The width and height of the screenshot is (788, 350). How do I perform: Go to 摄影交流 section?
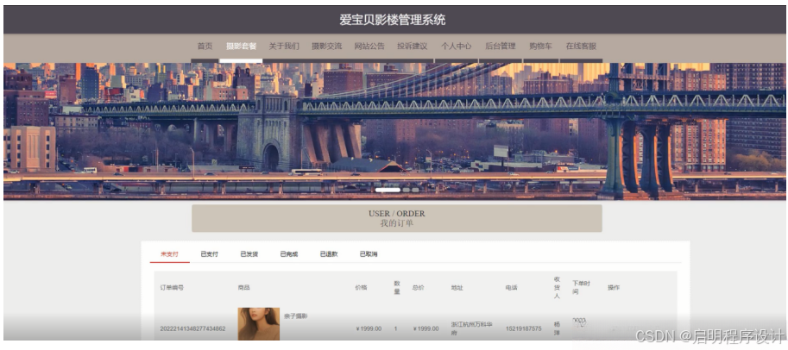click(326, 47)
